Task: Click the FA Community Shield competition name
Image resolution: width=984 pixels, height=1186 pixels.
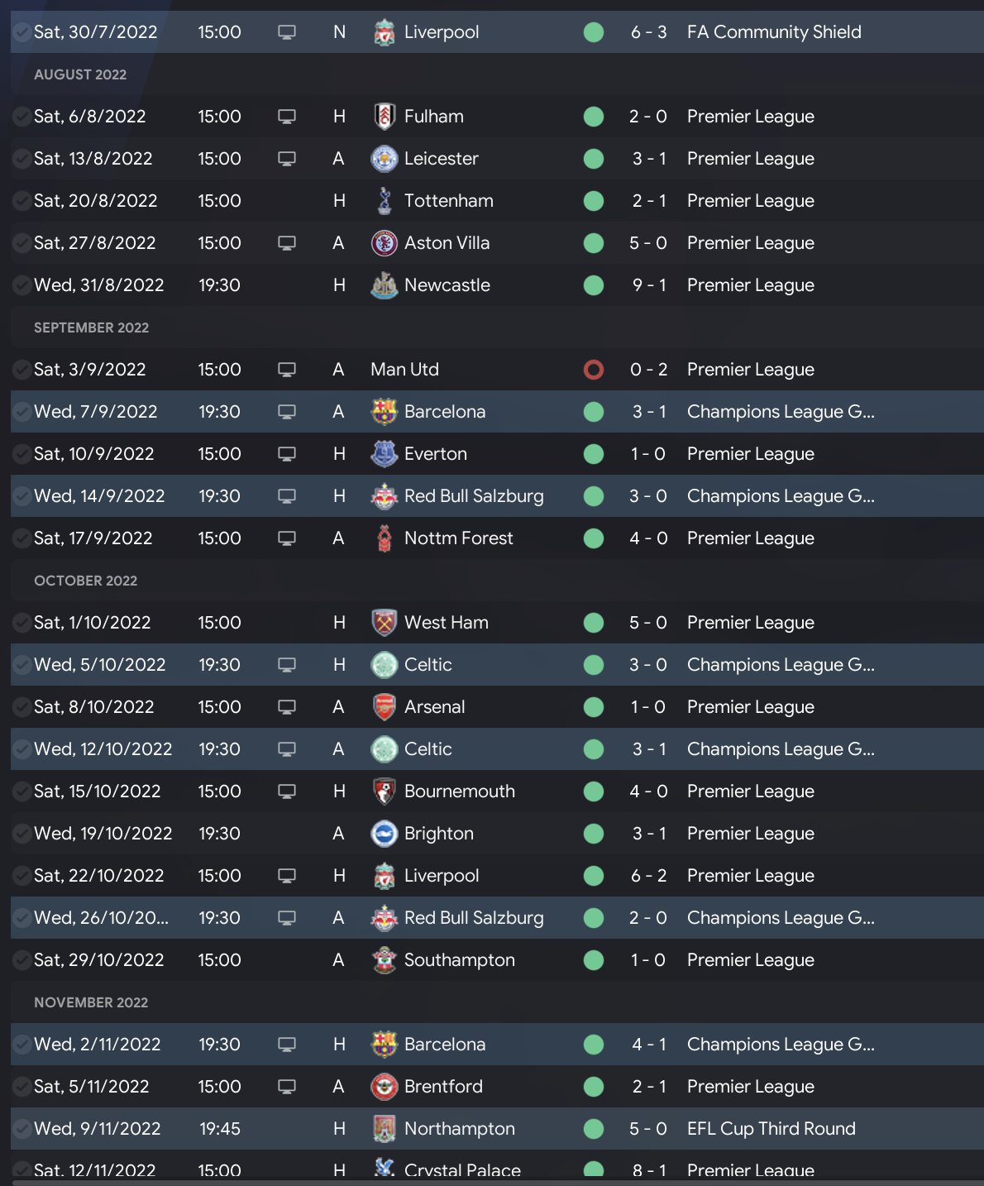Action: point(774,32)
